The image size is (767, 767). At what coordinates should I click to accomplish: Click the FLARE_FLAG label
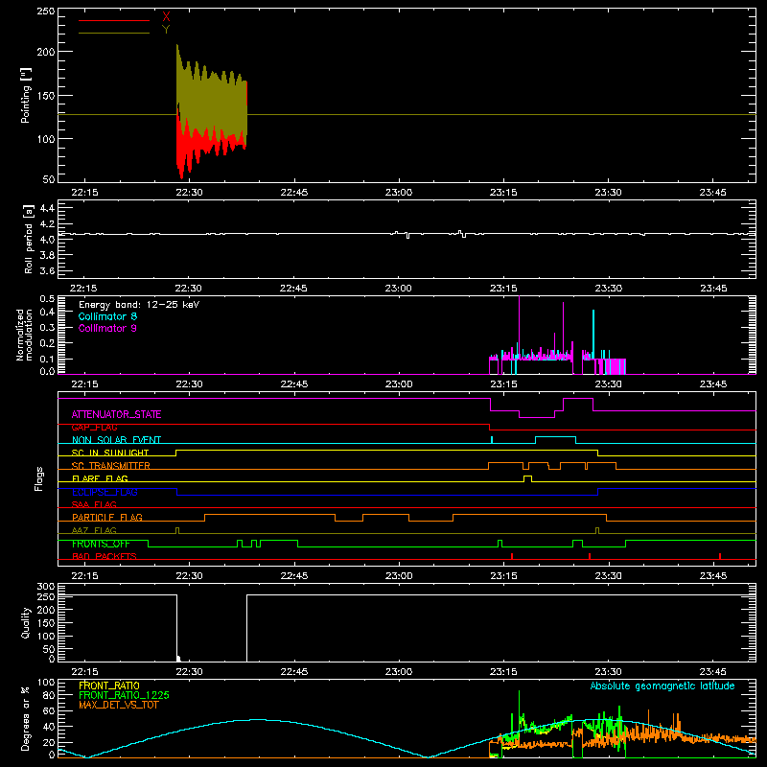click(x=100, y=478)
